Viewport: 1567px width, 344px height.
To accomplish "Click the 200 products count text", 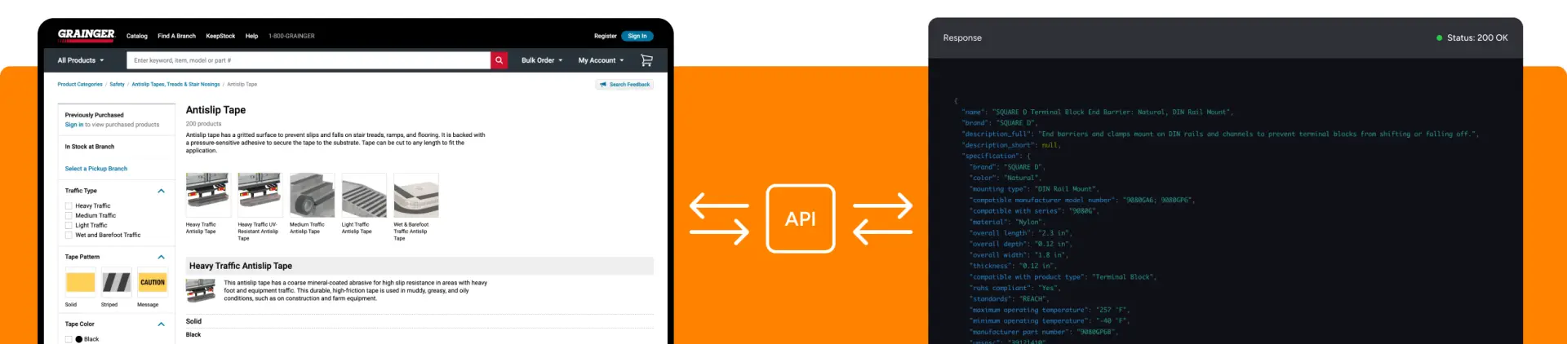I will click(203, 124).
